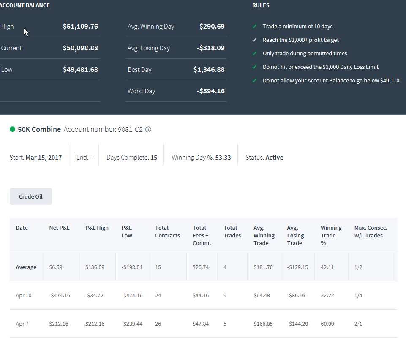Click checkmark beside Trade a minimum of 10 days
This screenshot has height=340, width=406.
pos(254,27)
